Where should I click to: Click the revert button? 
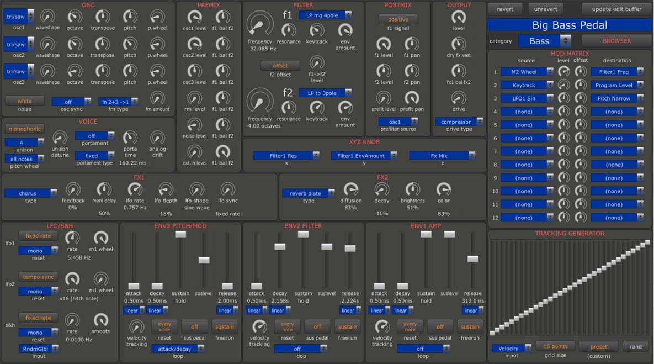click(x=505, y=9)
